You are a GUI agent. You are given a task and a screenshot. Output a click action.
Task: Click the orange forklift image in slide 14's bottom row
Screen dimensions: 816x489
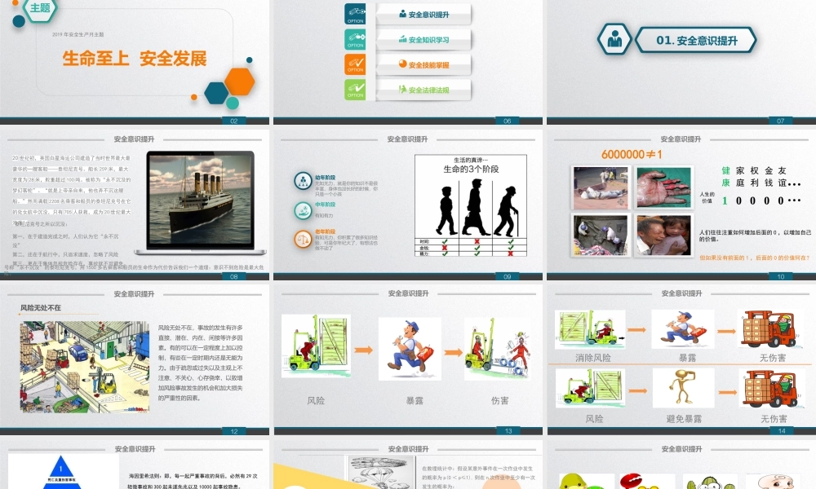772,388
